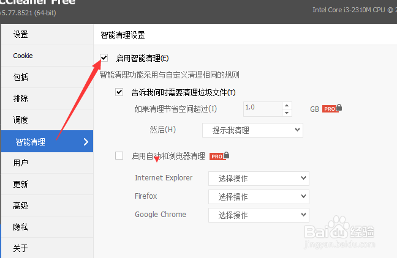Screen dimensions: 397x258
Task: Select 包括 in the sidebar
Action: coord(47,77)
